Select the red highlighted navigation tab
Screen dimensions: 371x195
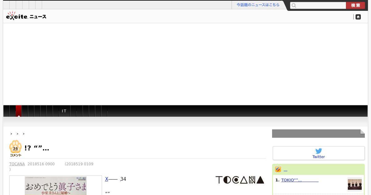click(19, 111)
